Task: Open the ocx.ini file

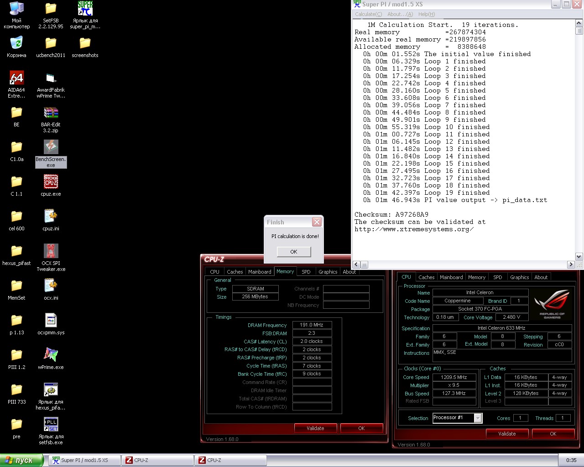Action: (51, 290)
